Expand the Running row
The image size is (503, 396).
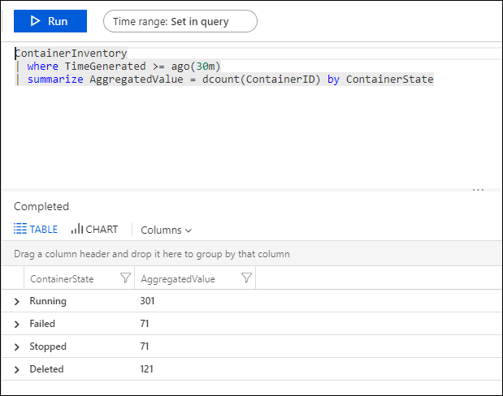pos(17,302)
